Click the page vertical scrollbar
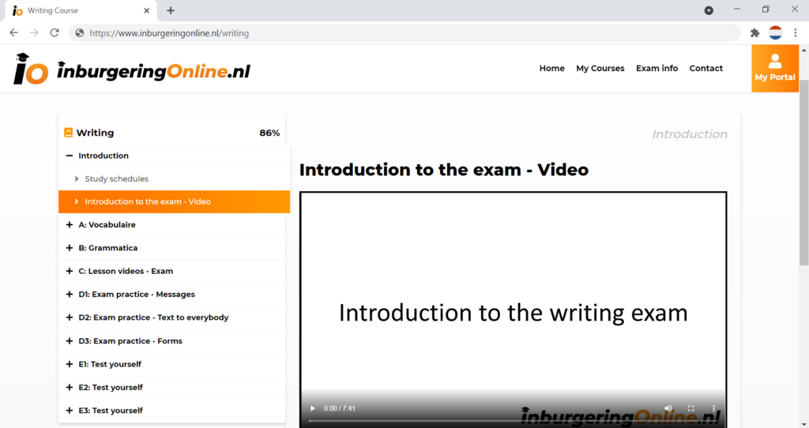809x428 pixels. tap(803, 173)
